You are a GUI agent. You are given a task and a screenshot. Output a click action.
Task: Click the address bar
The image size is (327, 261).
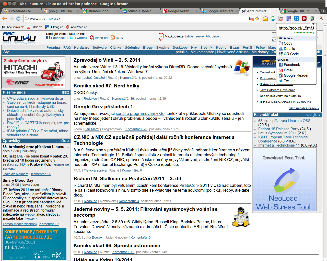[138, 18]
